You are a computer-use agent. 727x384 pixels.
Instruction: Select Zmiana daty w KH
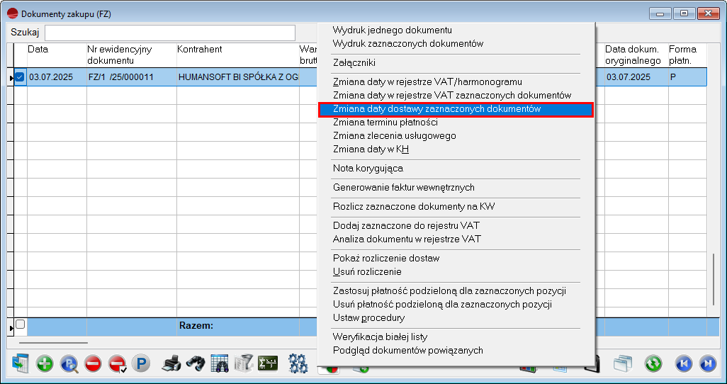[371, 149]
